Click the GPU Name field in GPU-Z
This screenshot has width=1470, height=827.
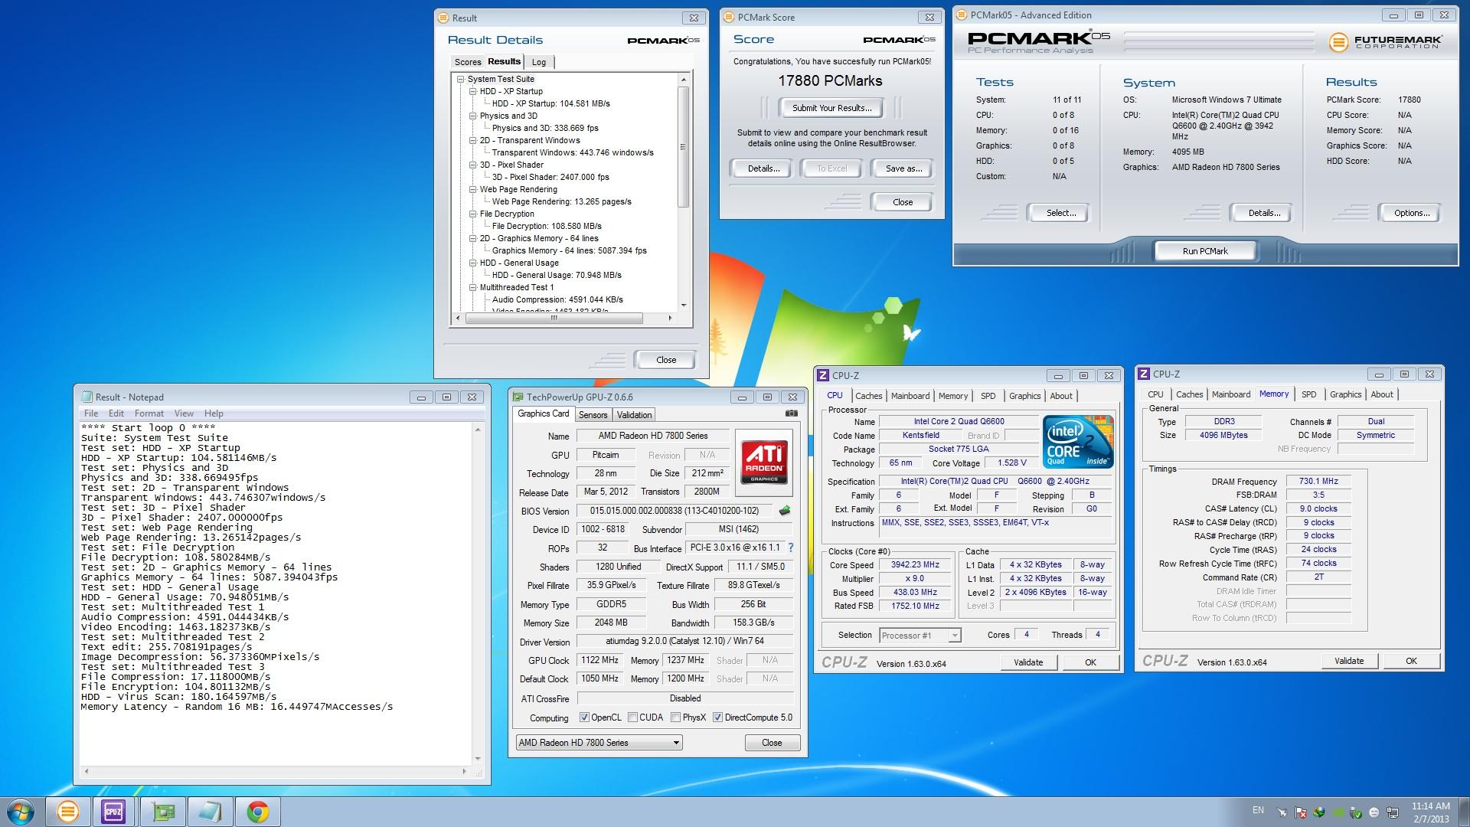point(652,436)
